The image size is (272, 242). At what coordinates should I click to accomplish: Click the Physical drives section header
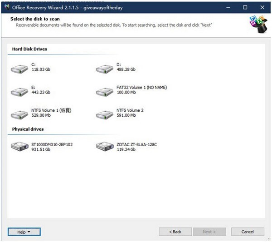tap(28, 129)
